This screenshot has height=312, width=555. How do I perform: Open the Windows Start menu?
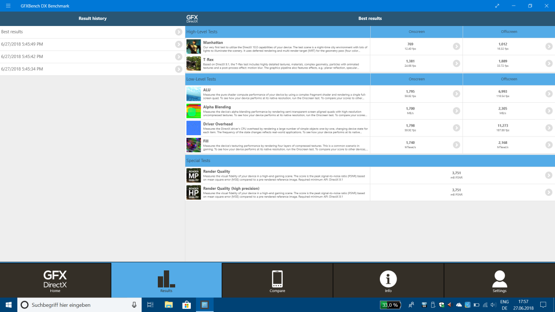coord(9,305)
